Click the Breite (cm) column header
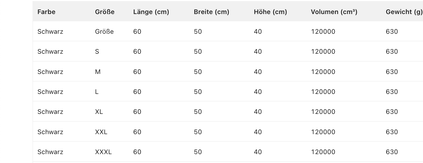The width and height of the screenshot is (423, 163). click(x=211, y=12)
